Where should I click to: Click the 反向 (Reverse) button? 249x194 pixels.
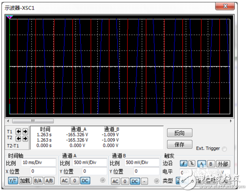[x=180, y=133]
